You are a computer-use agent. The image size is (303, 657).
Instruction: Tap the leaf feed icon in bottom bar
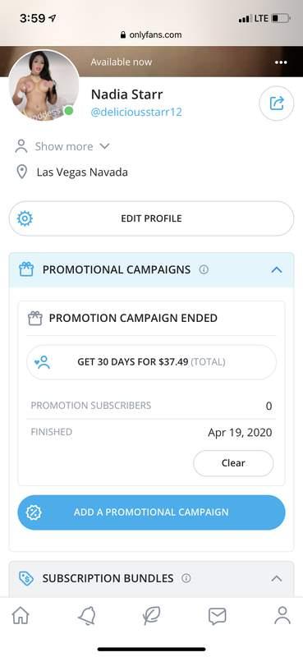(151, 616)
